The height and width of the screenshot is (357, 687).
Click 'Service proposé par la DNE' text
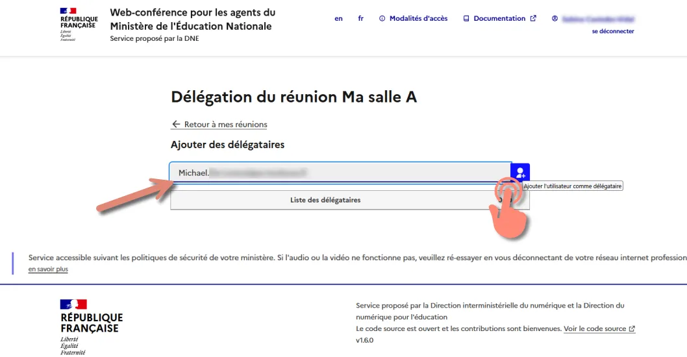(x=155, y=38)
